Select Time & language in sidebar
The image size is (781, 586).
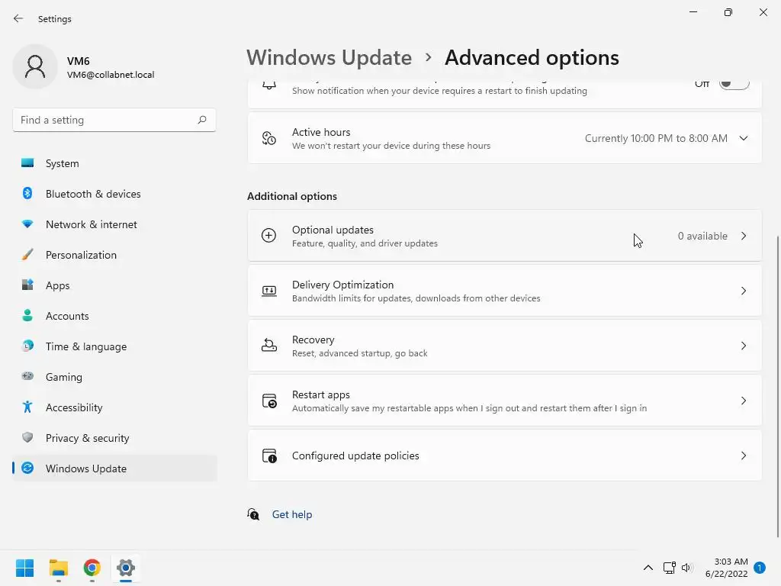86,346
